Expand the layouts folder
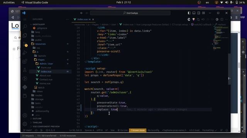Screen dimensions: 247x138 pos(42,56)
